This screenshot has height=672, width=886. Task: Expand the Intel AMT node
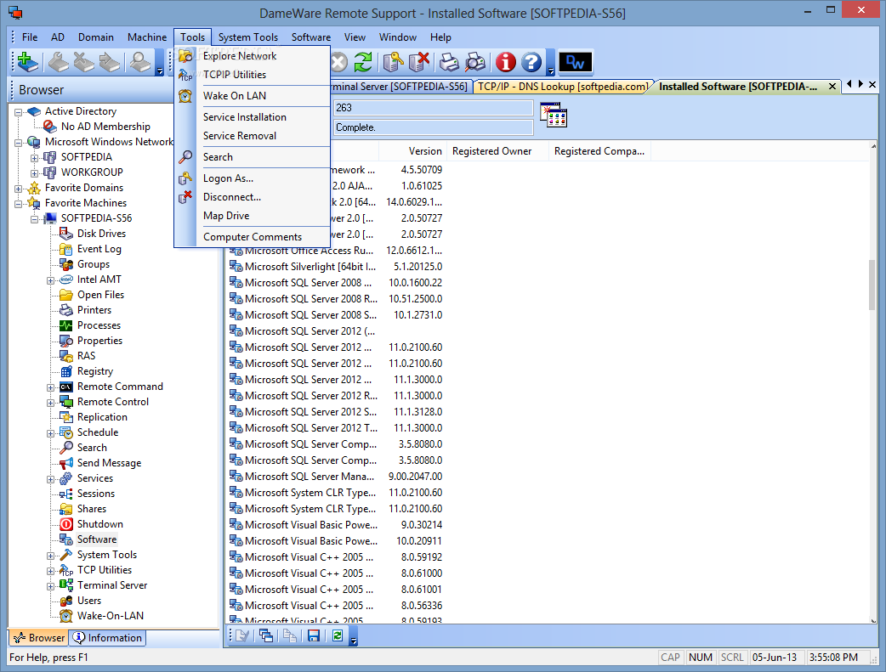click(x=51, y=280)
